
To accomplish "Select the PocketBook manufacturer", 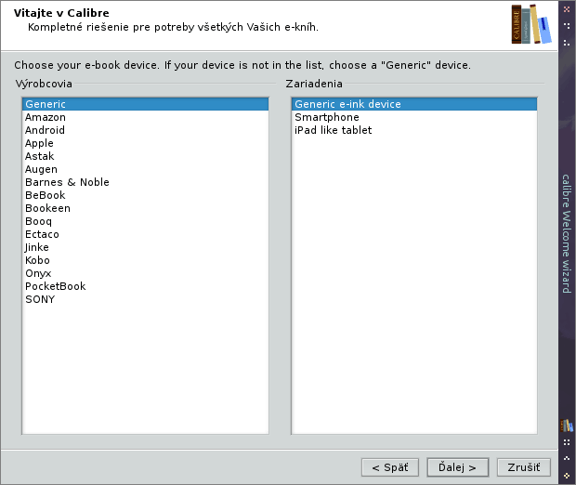I will pyautogui.click(x=146, y=286).
